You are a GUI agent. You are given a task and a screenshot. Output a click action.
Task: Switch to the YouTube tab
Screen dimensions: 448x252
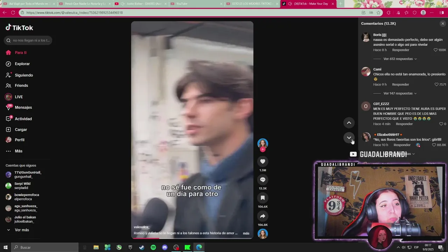[x=196, y=4]
